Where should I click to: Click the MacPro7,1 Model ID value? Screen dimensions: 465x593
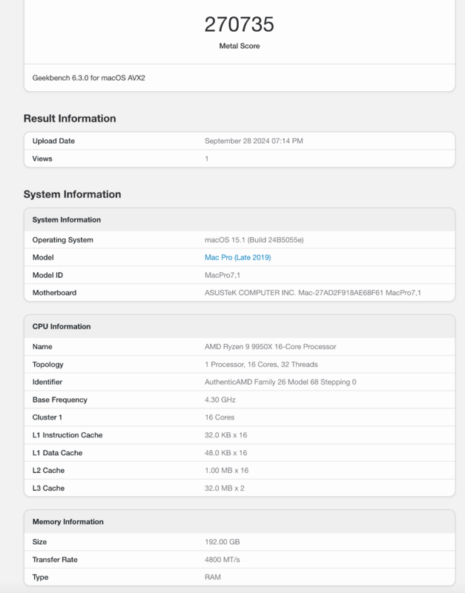222,275
